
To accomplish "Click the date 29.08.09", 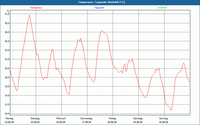I will click(138, 122).
